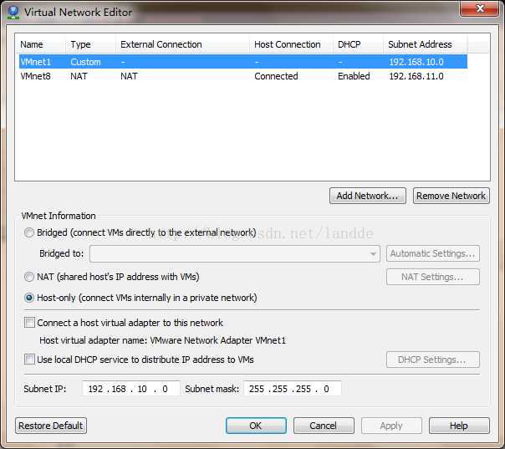Open the Help button
The width and height of the screenshot is (505, 449).
click(x=459, y=426)
